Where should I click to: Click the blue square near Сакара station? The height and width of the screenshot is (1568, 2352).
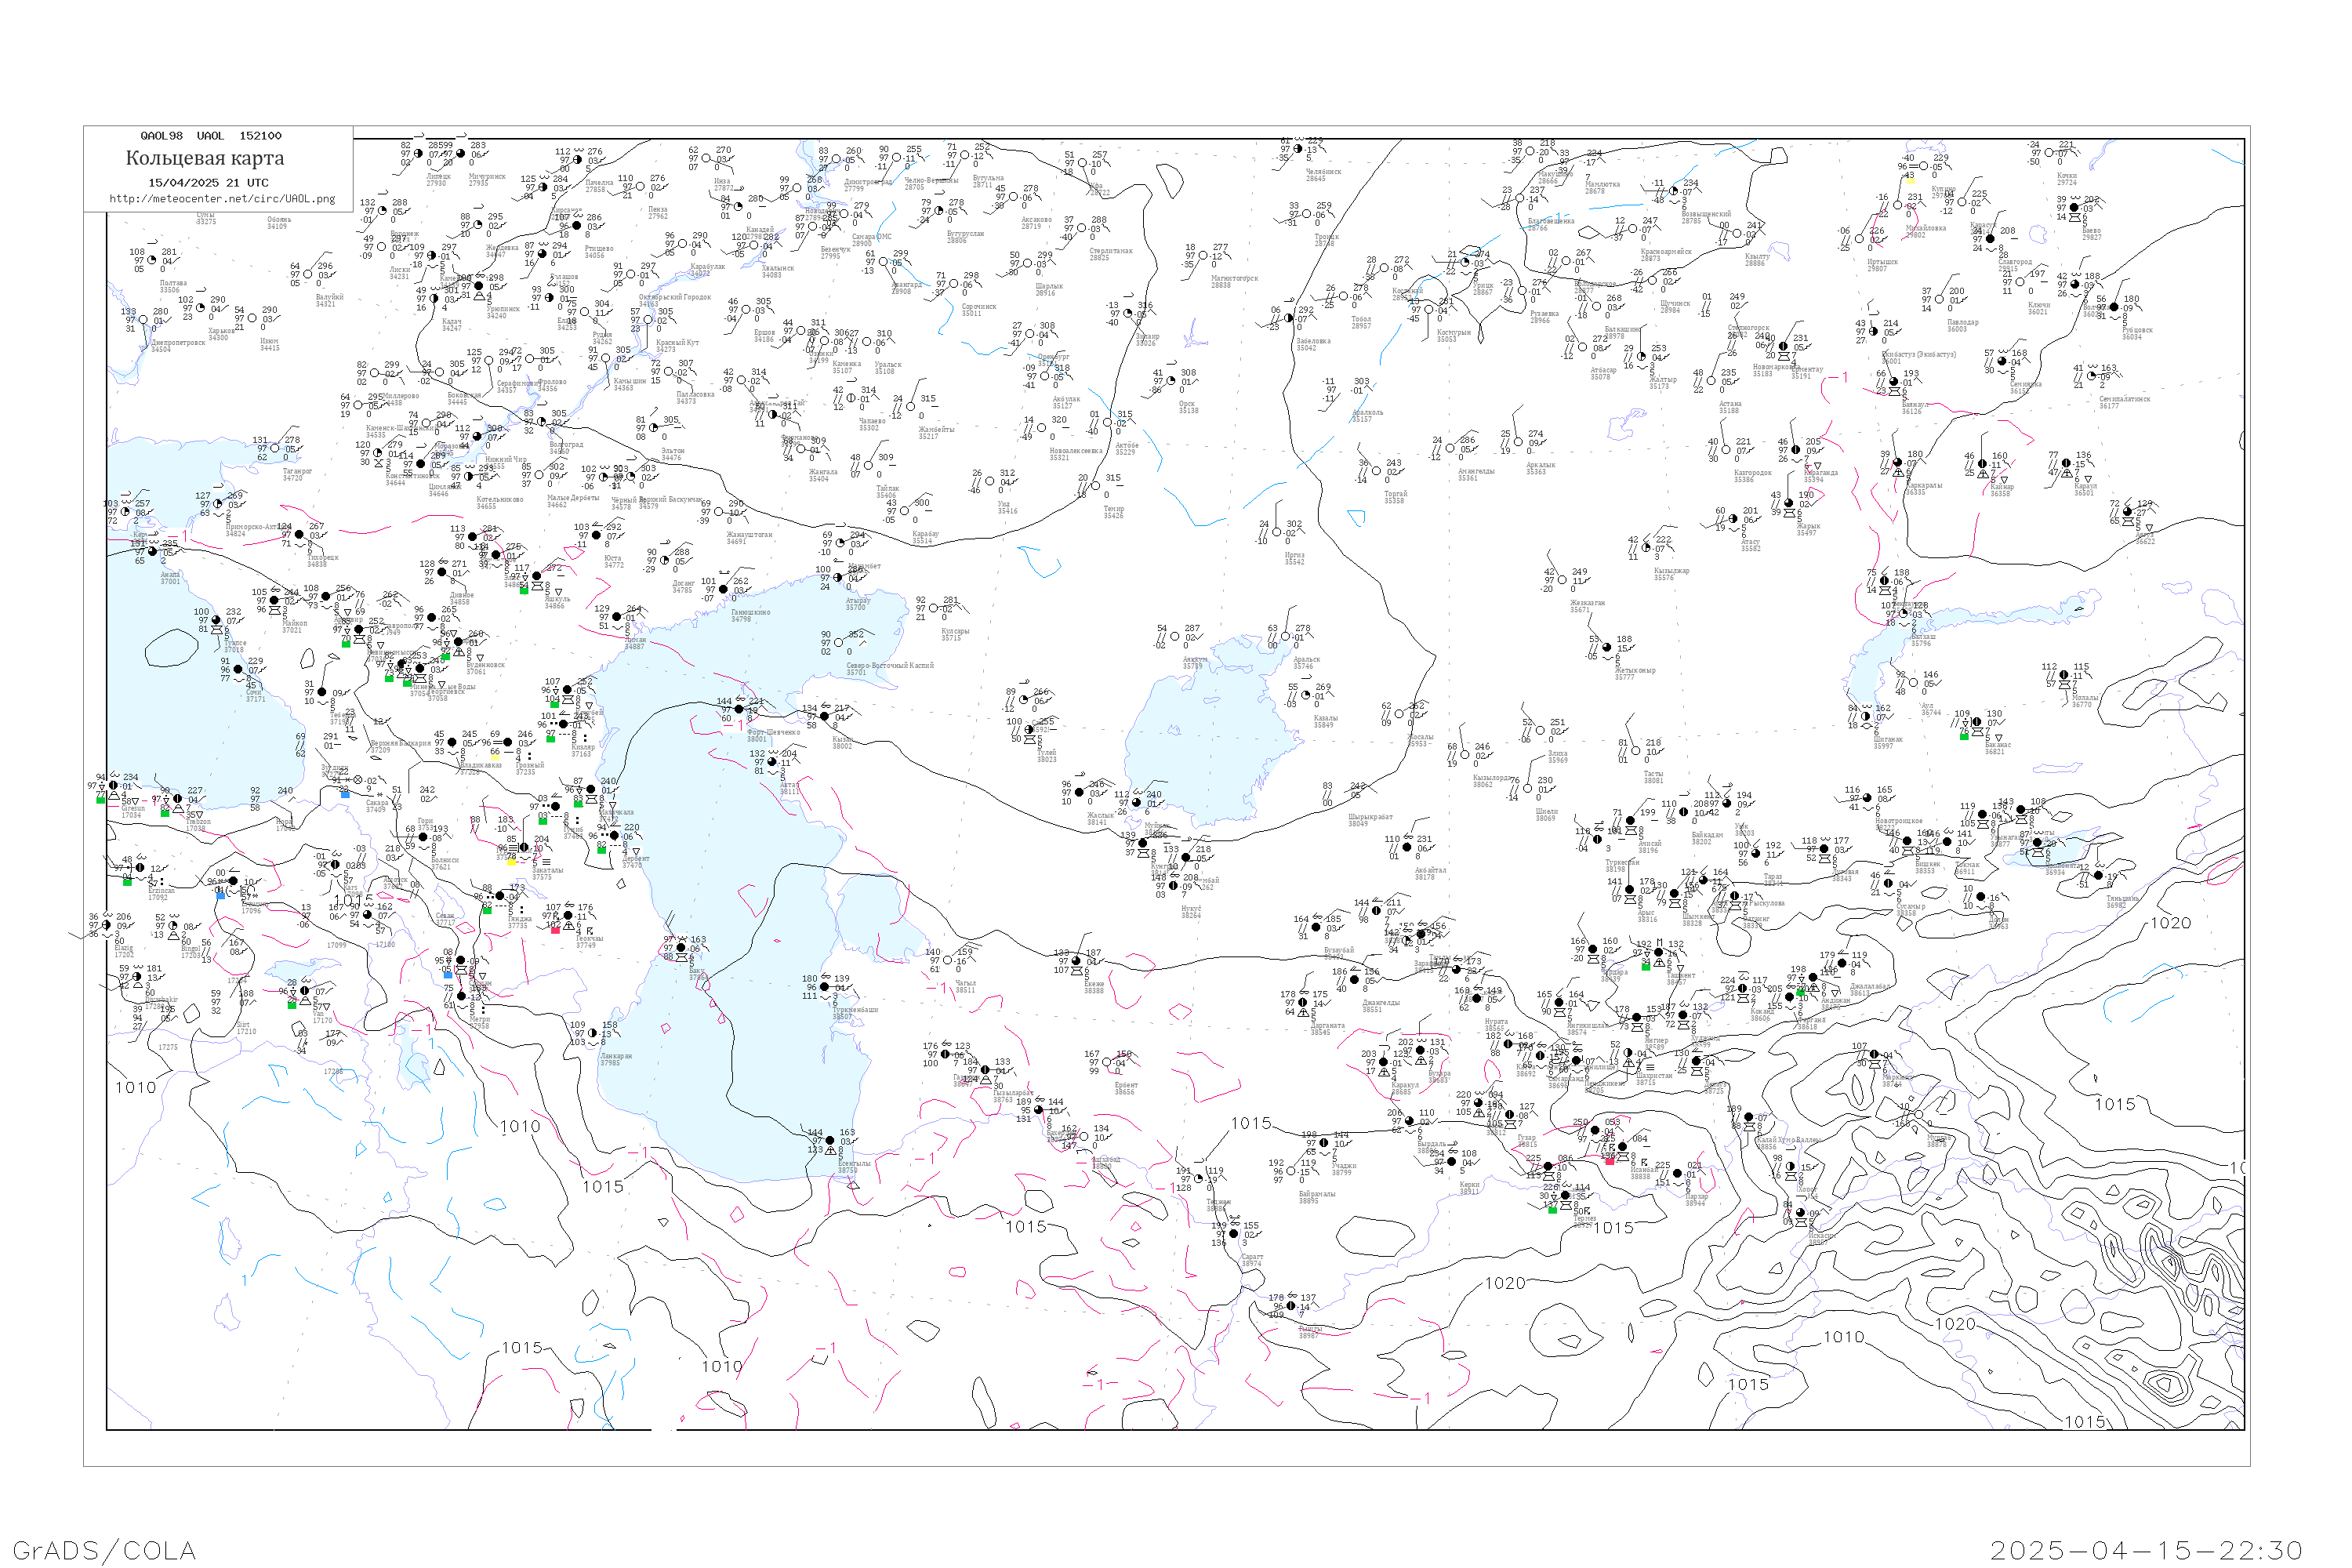[346, 794]
